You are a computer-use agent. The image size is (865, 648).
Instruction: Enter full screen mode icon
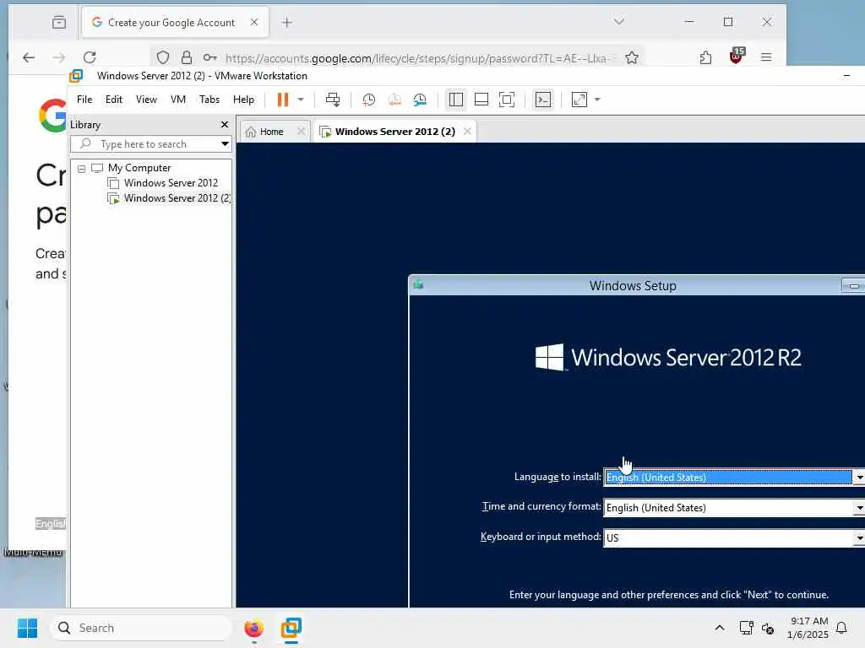pos(507,100)
